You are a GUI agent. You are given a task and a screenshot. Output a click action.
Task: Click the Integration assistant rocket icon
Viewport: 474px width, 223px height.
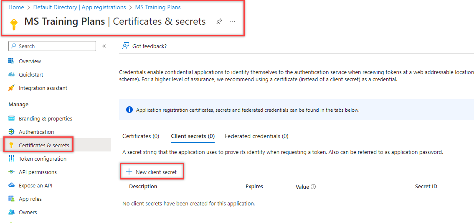[11, 88]
